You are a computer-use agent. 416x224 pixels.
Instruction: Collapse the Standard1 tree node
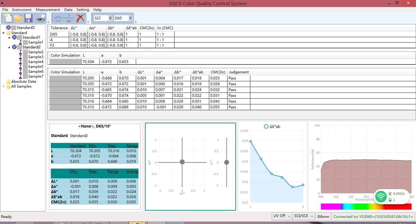point(9,37)
